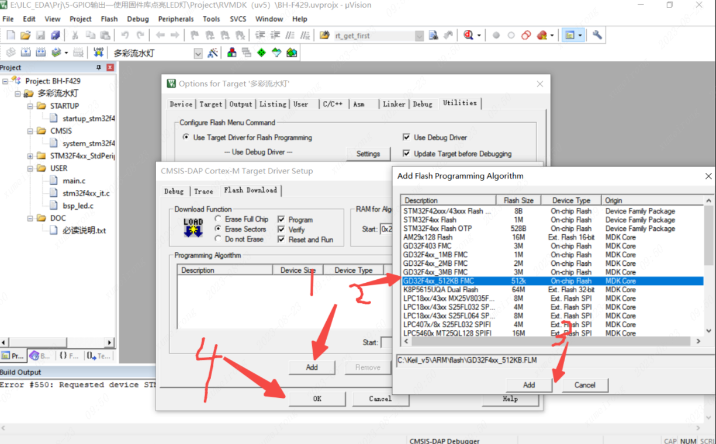Click the Start/Stop Debug Session icon
Image resolution: width=716 pixels, height=444 pixels.
pyautogui.click(x=468, y=36)
